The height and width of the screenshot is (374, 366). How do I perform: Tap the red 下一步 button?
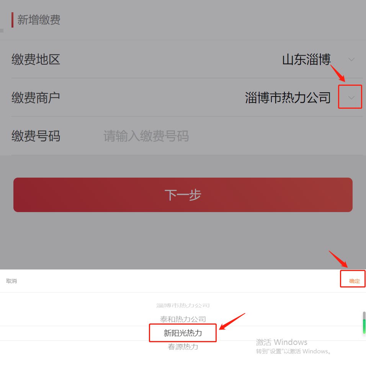pyautogui.click(x=183, y=194)
